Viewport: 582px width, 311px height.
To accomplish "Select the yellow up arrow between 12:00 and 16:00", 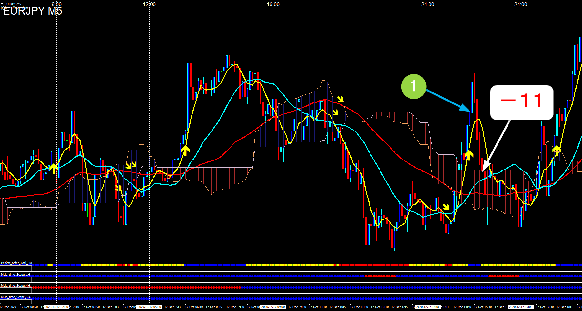I will [185, 150].
